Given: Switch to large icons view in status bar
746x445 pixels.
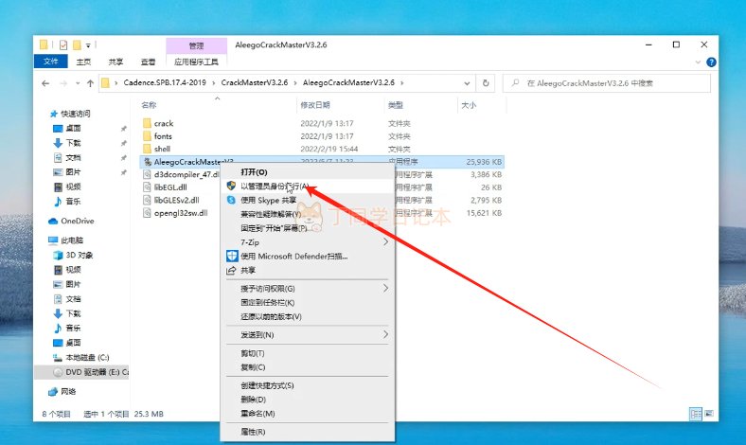Looking at the screenshot, I should point(709,414).
